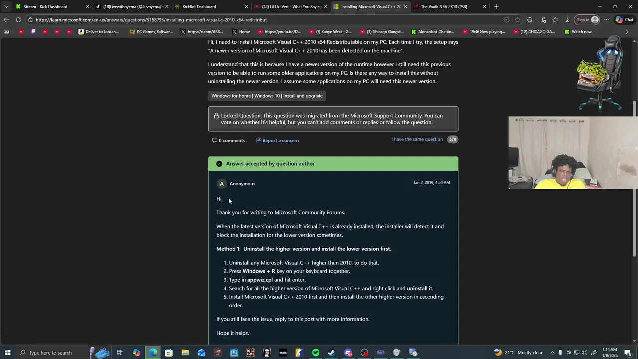Open Task View on taskbar

pyautogui.click(x=120, y=353)
